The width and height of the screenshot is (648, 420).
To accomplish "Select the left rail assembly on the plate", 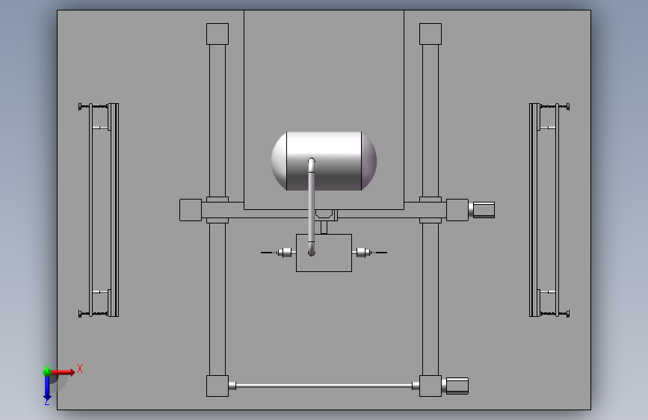I will point(99,210).
